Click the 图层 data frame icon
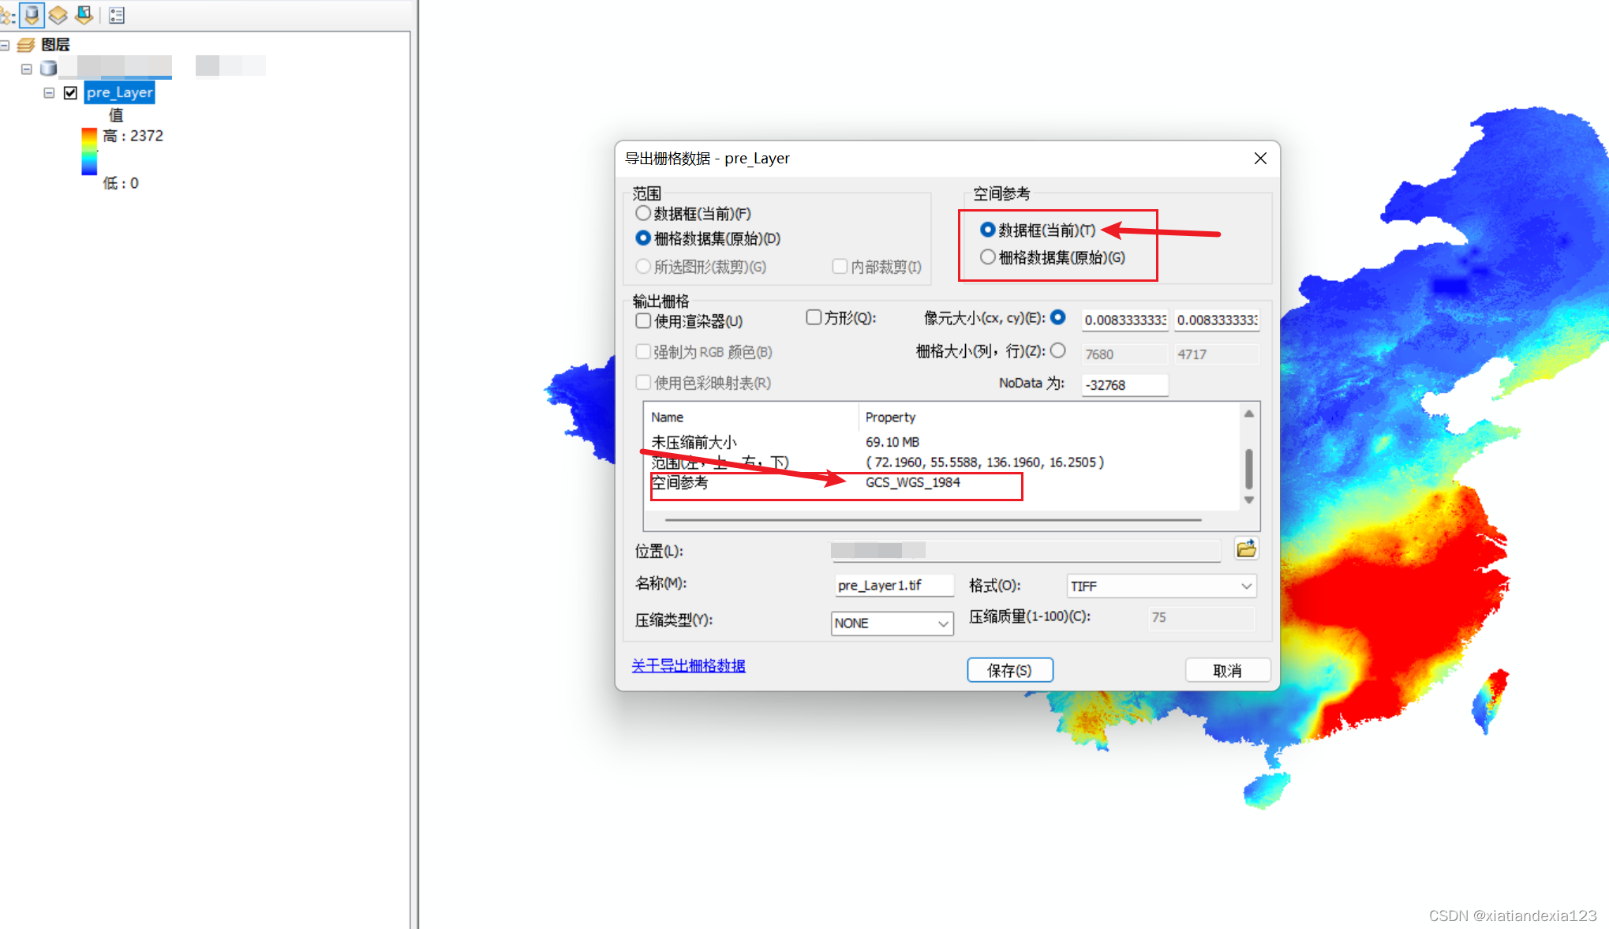Image resolution: width=1609 pixels, height=929 pixels. coord(26,45)
